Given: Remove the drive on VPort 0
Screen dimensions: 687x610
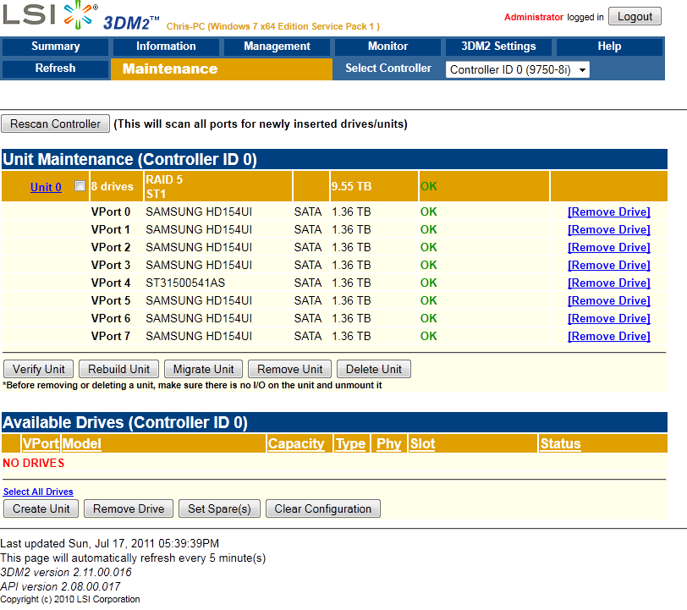Looking at the screenshot, I should [609, 212].
